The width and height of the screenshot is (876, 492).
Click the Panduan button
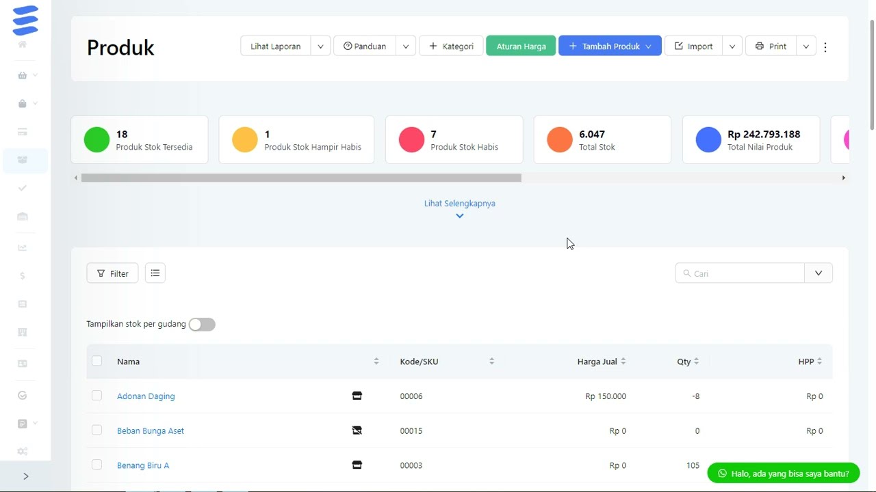click(x=365, y=46)
